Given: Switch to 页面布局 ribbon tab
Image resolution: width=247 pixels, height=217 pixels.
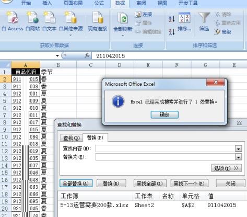Looking at the screenshot, I should coord(73,3).
